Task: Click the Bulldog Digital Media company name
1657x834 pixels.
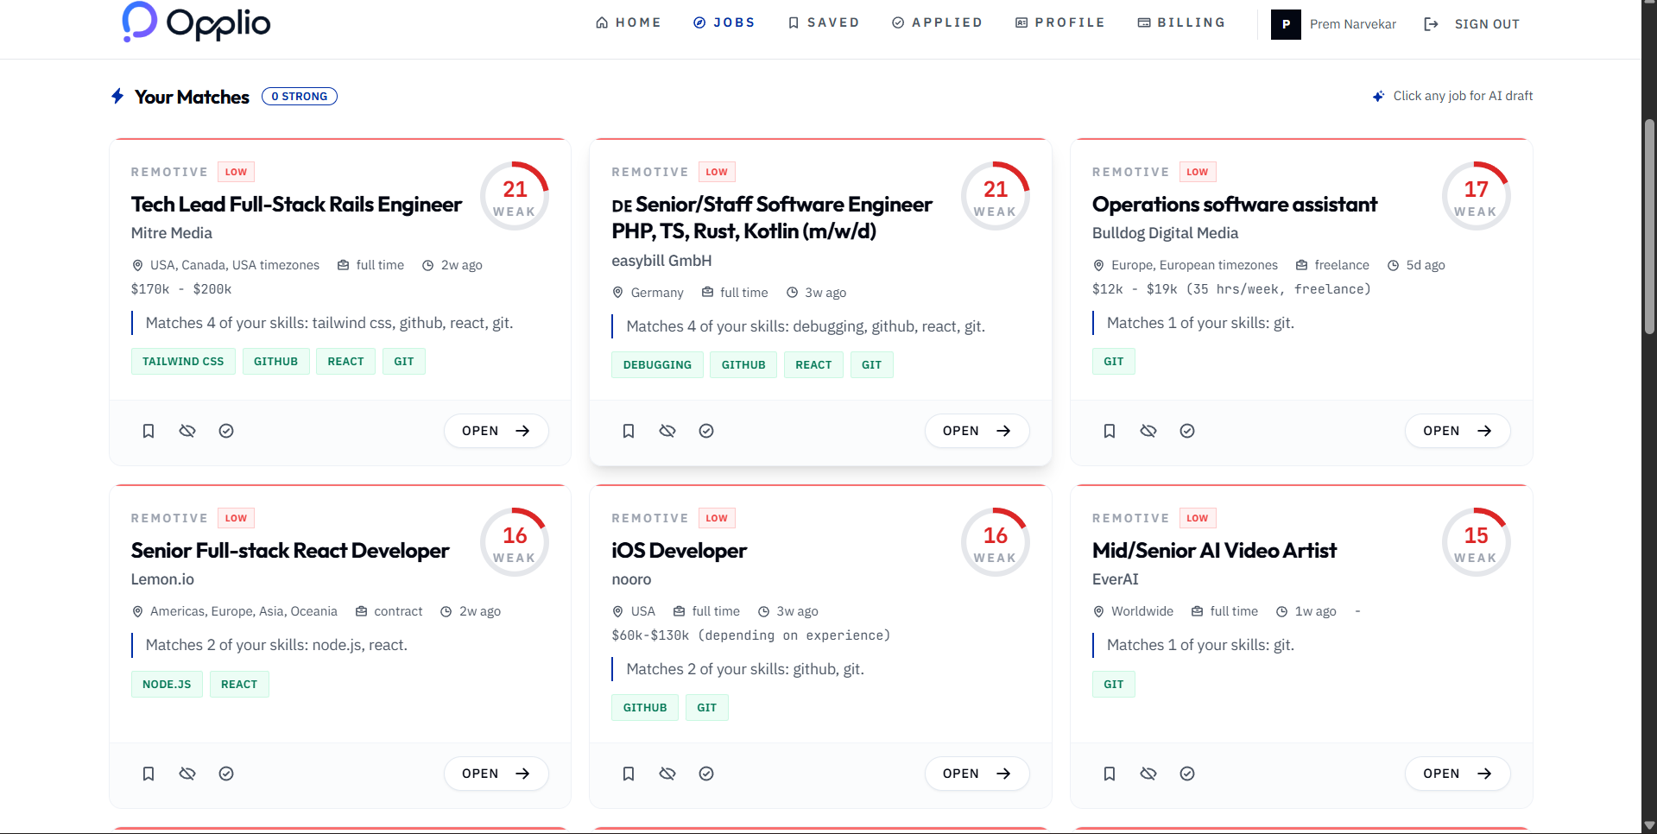Action: pos(1165,233)
